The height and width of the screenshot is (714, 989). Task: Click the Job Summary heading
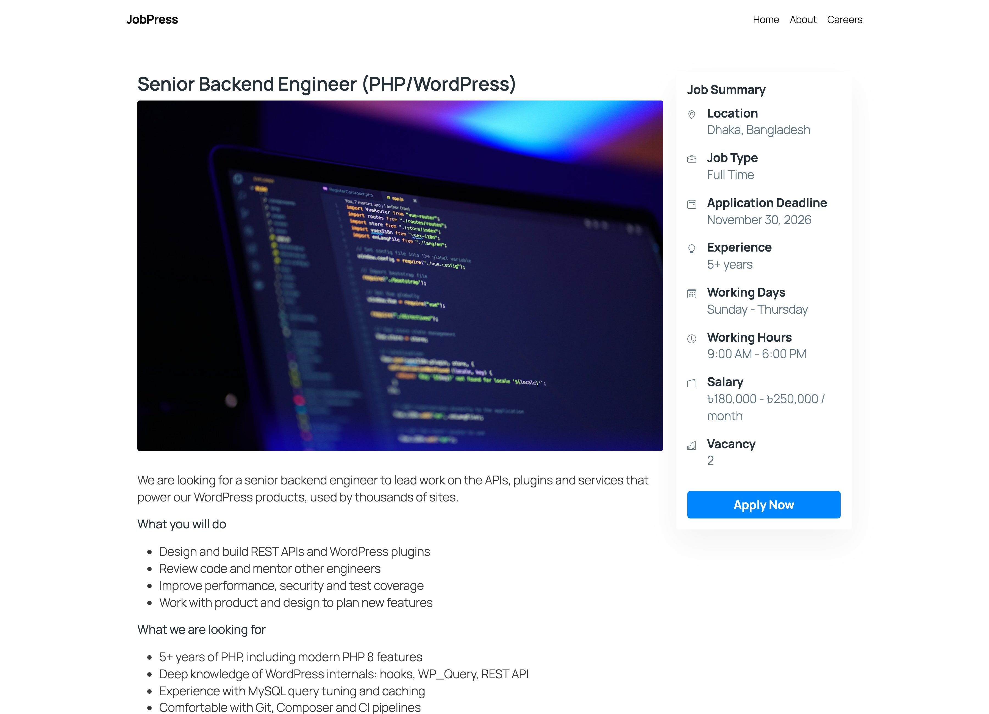click(726, 90)
